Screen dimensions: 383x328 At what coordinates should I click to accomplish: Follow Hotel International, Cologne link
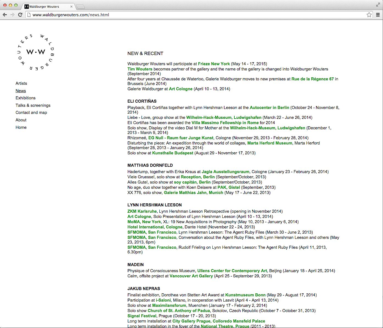coord(155,227)
